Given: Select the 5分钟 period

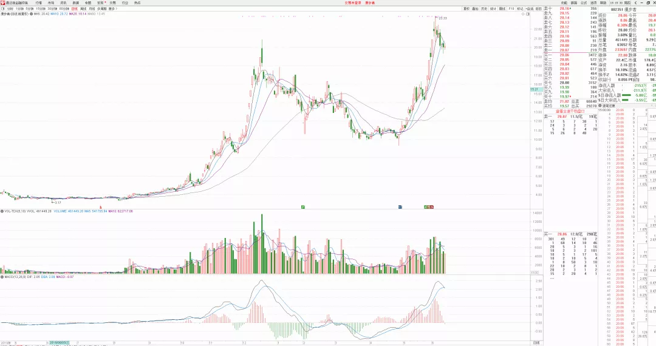Looking at the screenshot, I should [30, 8].
